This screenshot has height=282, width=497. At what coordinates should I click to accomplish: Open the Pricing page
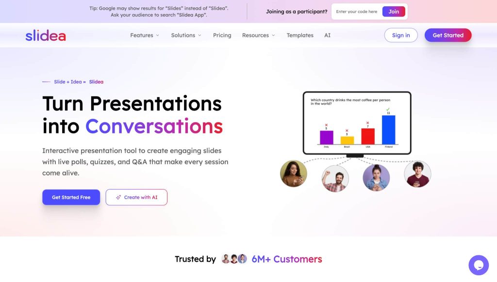click(x=222, y=35)
